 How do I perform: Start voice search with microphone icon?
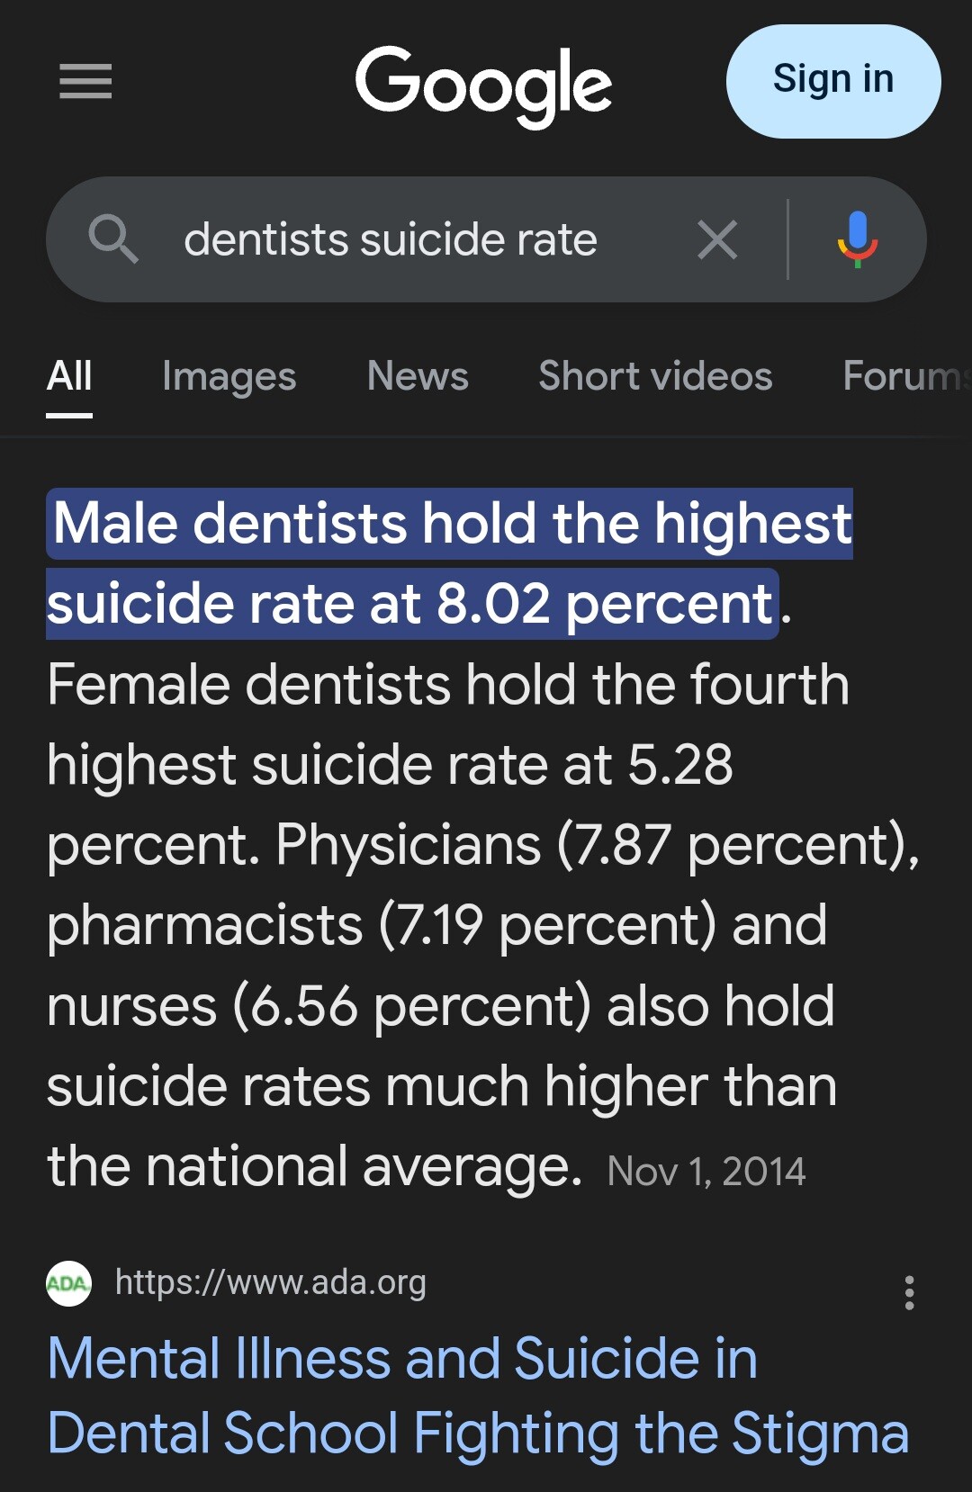click(x=858, y=239)
